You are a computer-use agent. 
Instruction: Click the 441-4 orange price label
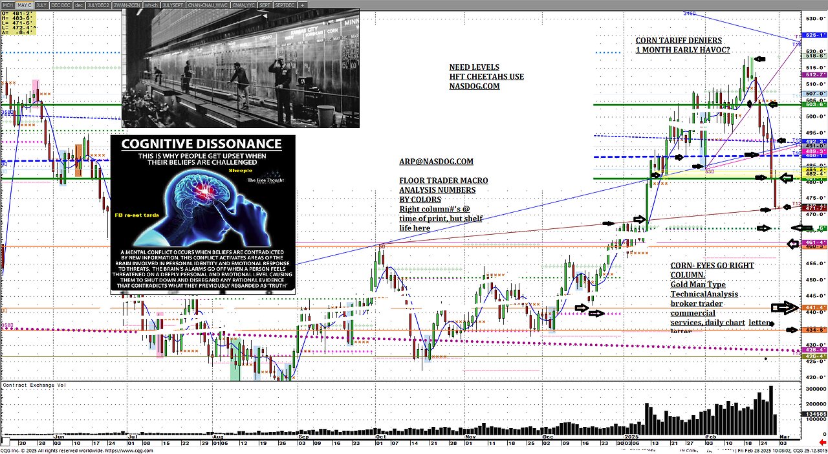[814, 307]
